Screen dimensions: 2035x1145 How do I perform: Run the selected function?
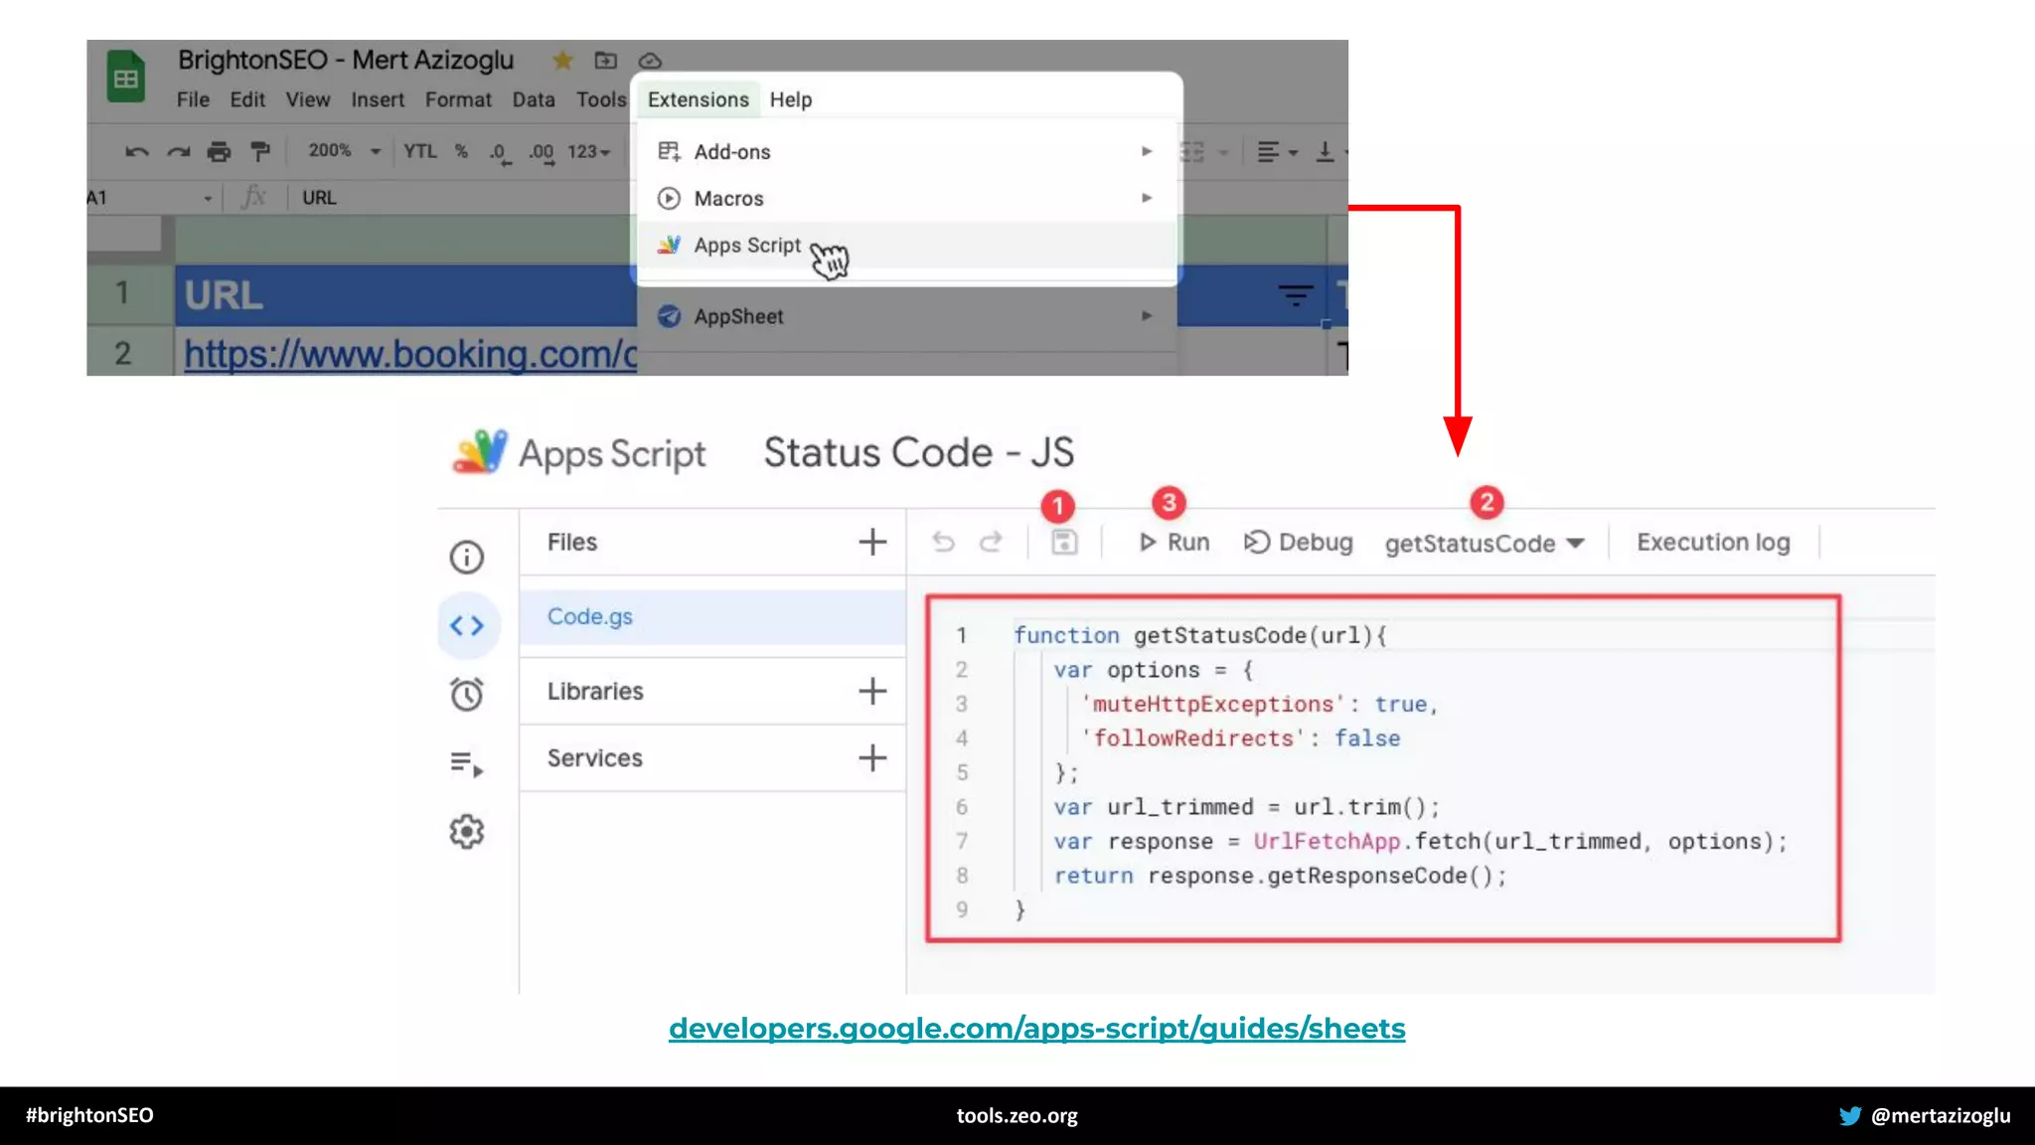pyautogui.click(x=1174, y=543)
